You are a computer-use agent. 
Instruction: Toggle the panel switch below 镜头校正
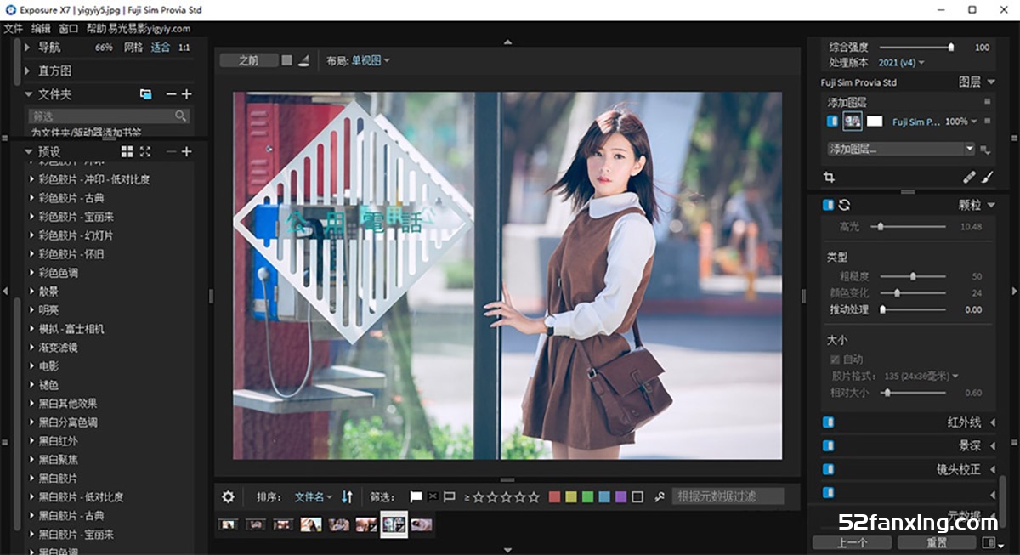pos(828,493)
